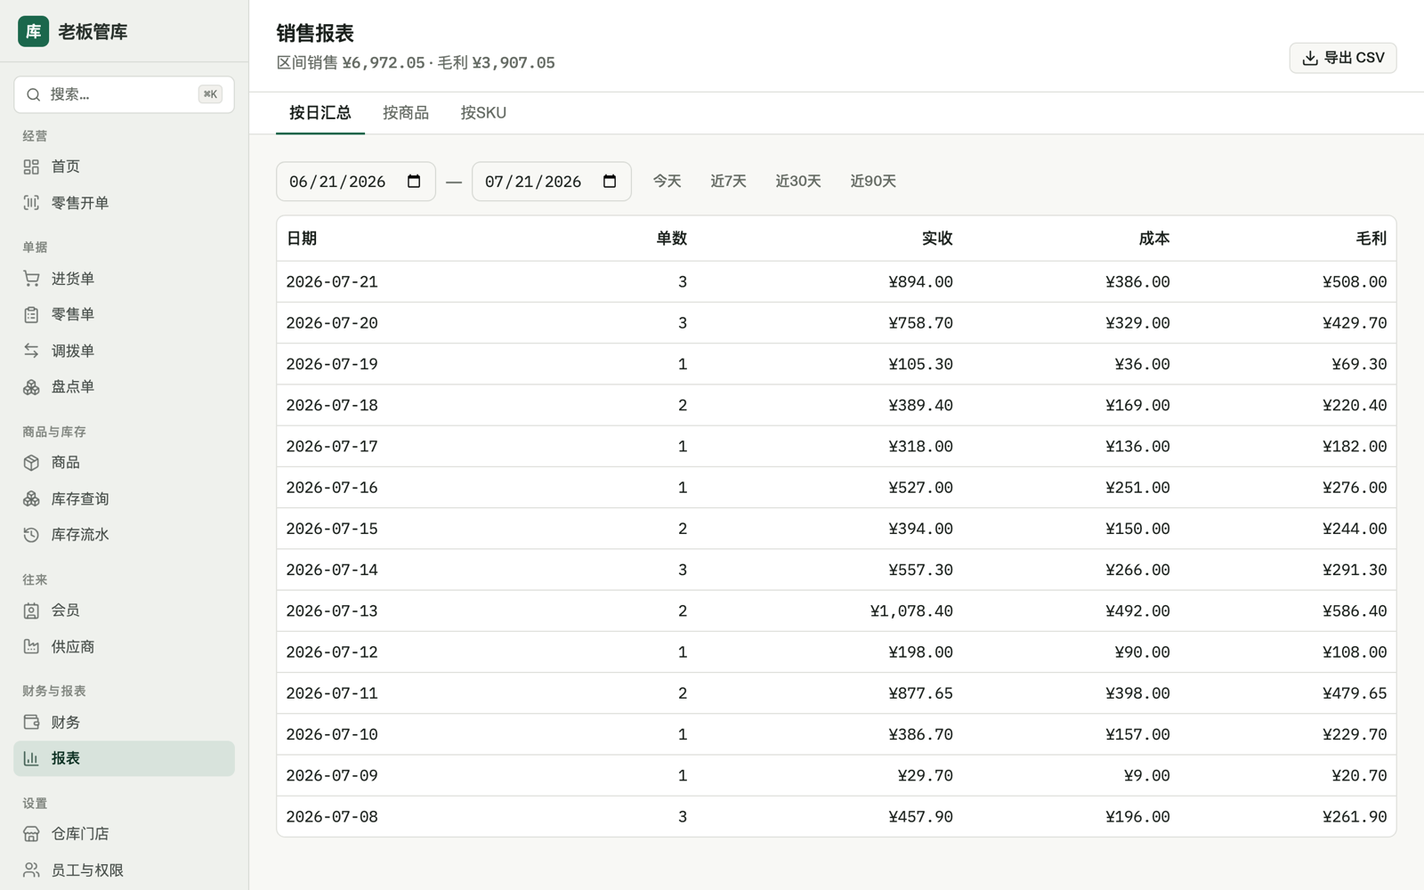Click the ¥758.70 revenue cell
The width and height of the screenshot is (1424, 890).
click(x=920, y=323)
